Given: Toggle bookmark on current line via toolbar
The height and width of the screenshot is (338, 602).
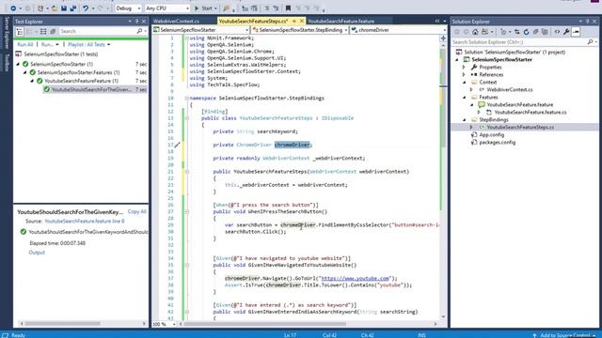Looking at the screenshot, I should pyautogui.click(x=288, y=8).
